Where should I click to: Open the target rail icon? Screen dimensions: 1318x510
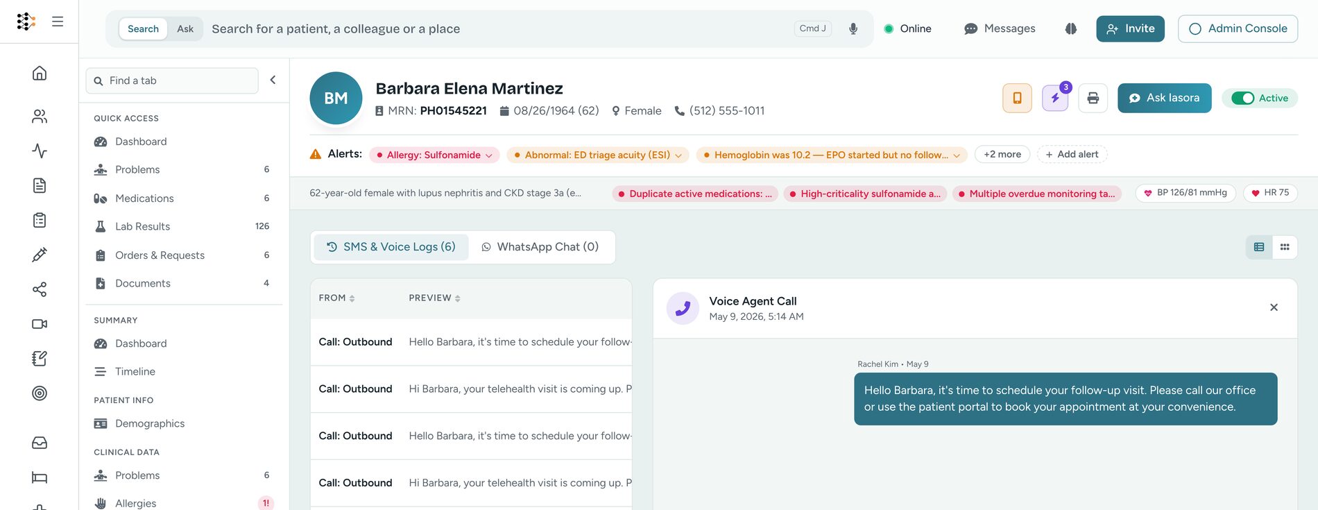click(40, 393)
